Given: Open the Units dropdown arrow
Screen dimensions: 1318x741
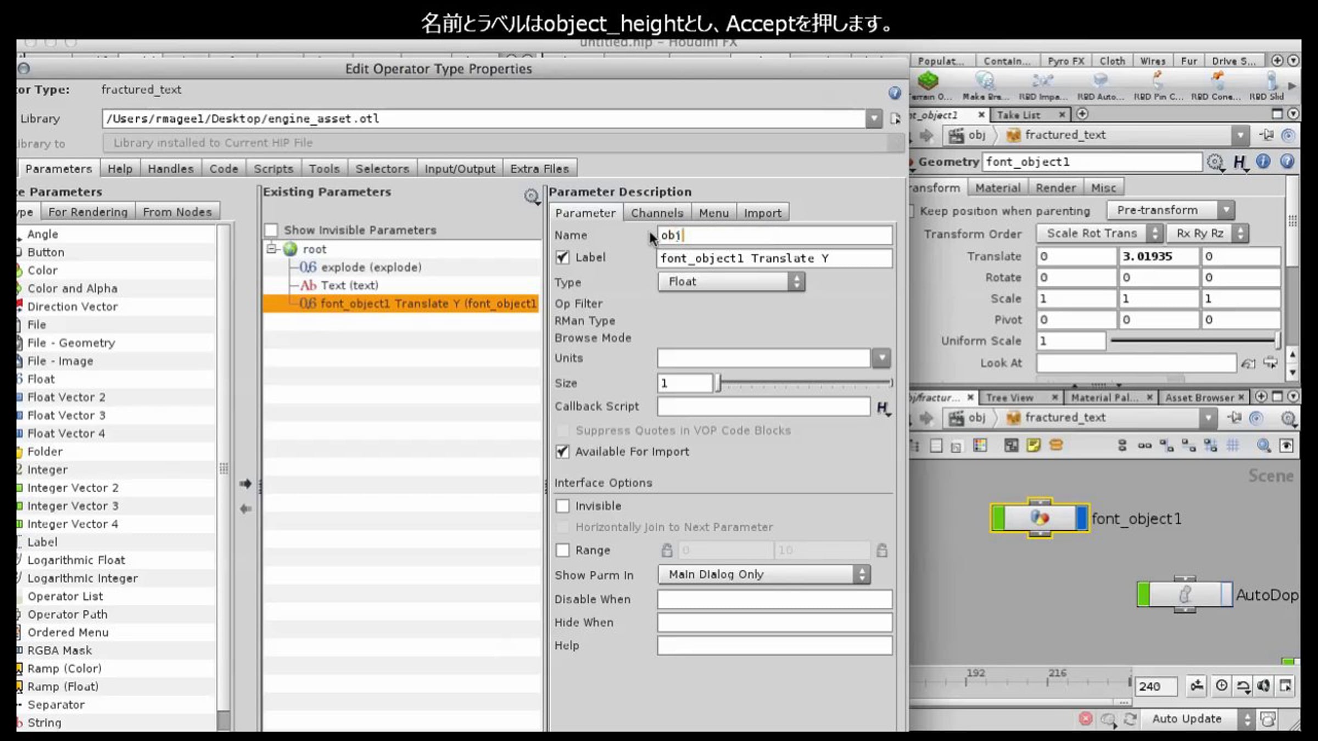Looking at the screenshot, I should pyautogui.click(x=881, y=358).
